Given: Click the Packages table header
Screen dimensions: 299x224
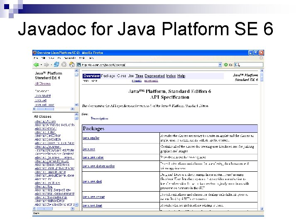Looking at the screenshot, I should pos(170,129).
